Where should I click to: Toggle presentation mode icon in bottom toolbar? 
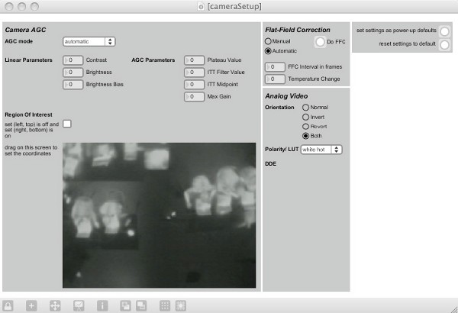coord(79,305)
